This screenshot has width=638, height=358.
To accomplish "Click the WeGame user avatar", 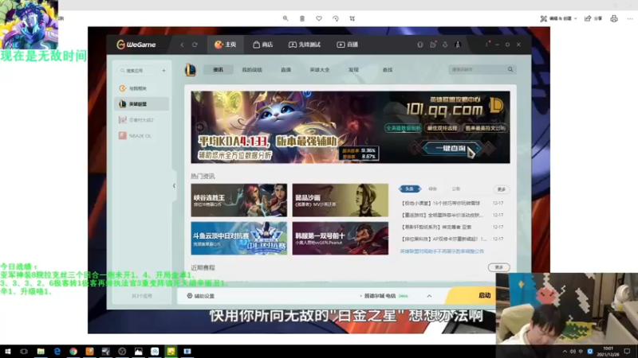I will [458, 45].
